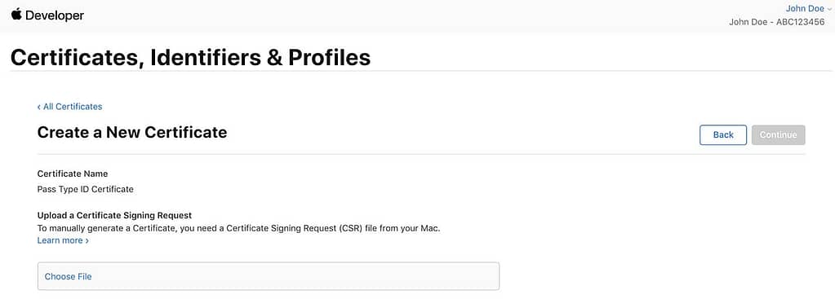Go back via All Certificates link
This screenshot has width=835, height=299.
pos(73,107)
